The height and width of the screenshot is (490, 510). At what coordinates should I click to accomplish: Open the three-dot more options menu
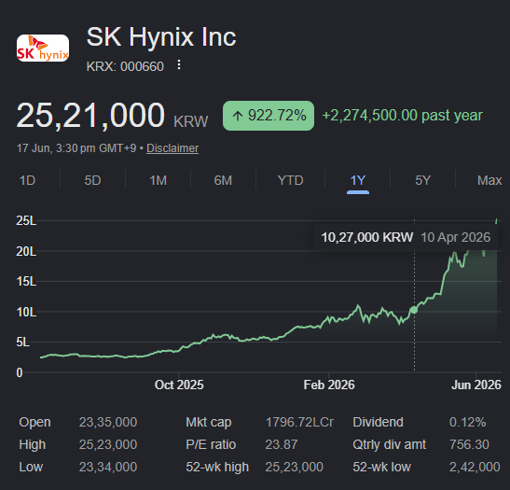coord(179,64)
